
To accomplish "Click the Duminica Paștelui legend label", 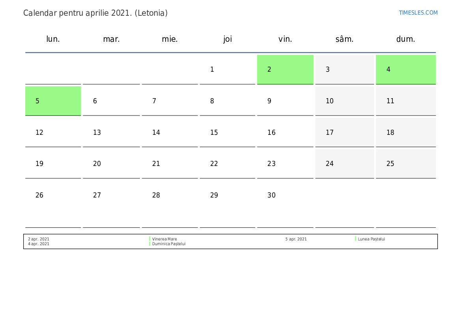I will (x=169, y=244).
